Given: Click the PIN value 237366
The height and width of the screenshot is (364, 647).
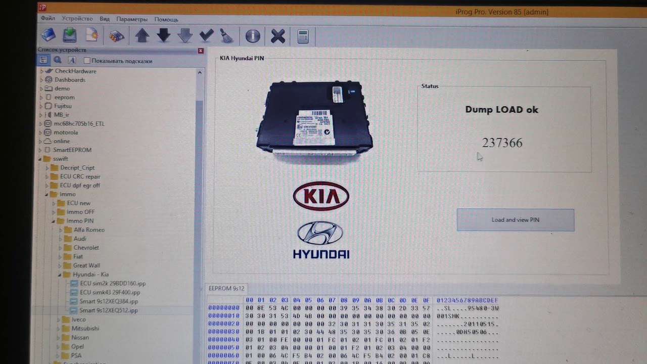Looking at the screenshot, I should (502, 143).
